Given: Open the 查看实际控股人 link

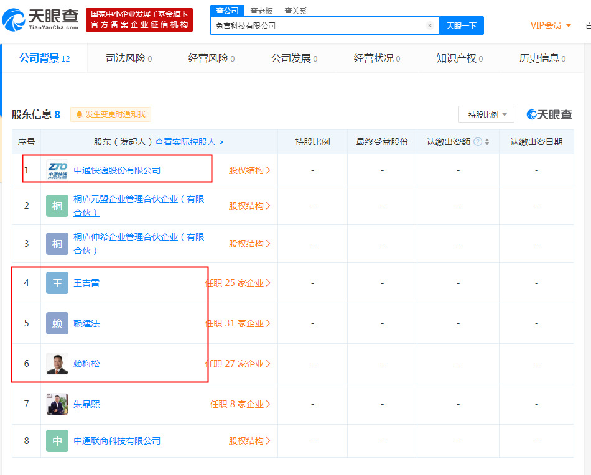Looking at the screenshot, I should point(189,142).
